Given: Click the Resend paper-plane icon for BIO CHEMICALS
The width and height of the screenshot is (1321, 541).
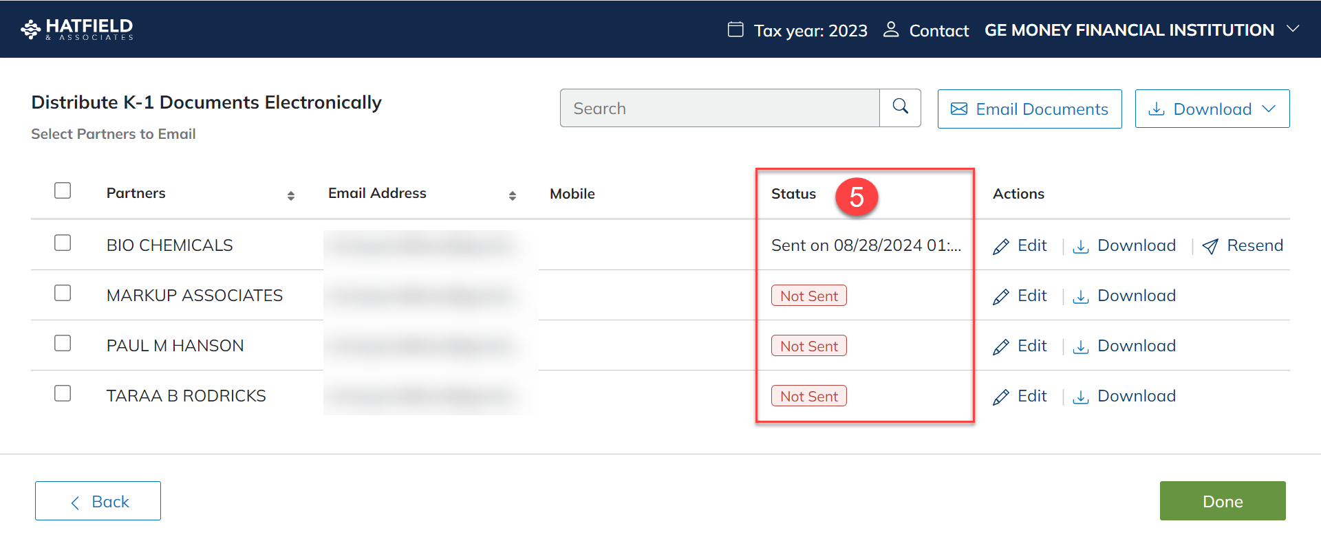Looking at the screenshot, I should (x=1210, y=247).
